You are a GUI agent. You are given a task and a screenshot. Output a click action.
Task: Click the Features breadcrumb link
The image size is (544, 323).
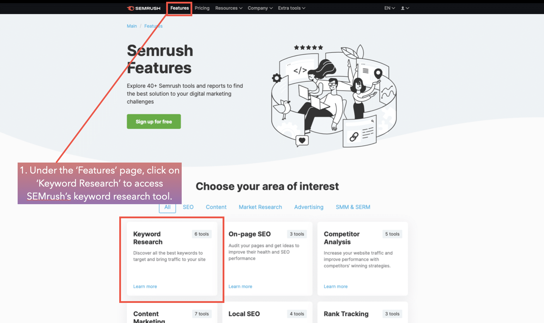point(153,26)
